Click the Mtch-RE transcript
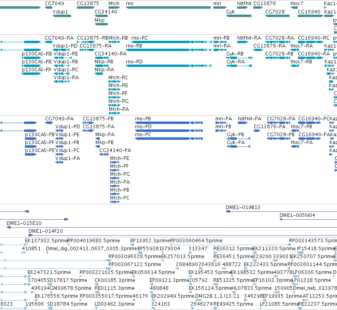 (x=114, y=89)
